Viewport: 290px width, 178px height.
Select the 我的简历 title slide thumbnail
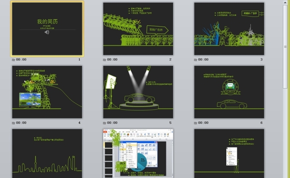(x=47, y=29)
